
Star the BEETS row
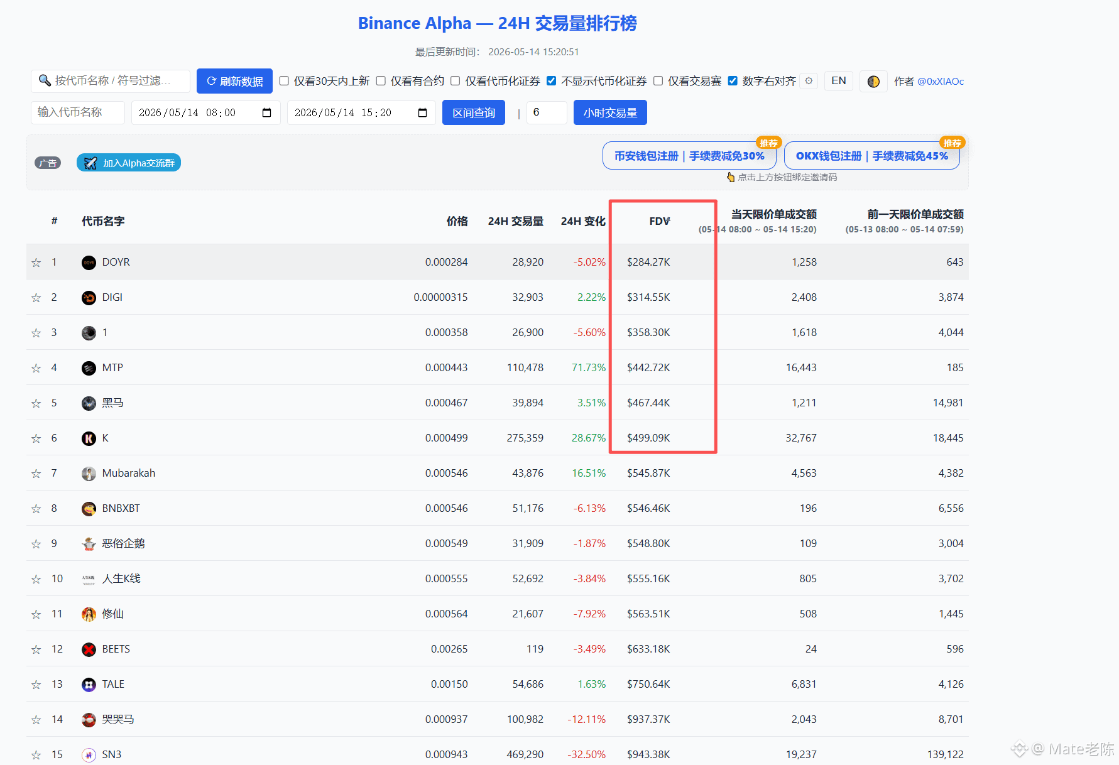(36, 649)
